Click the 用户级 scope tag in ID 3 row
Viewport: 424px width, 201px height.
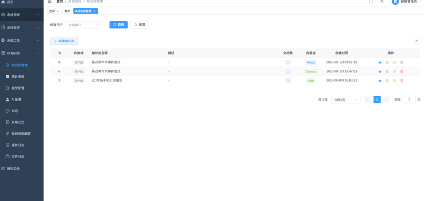tap(78, 81)
